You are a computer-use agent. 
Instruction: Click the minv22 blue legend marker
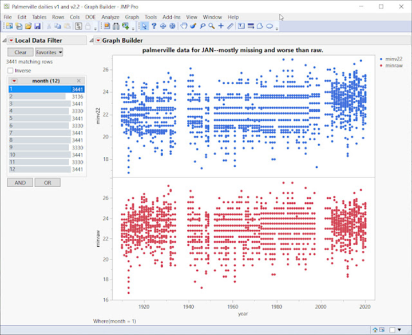(382, 59)
